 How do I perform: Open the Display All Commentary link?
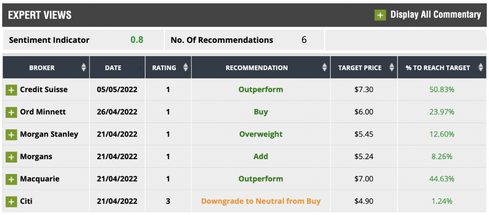(436, 15)
